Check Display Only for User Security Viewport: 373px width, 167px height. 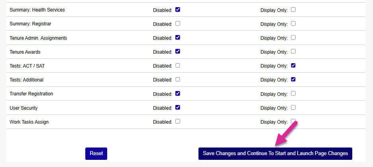click(293, 107)
